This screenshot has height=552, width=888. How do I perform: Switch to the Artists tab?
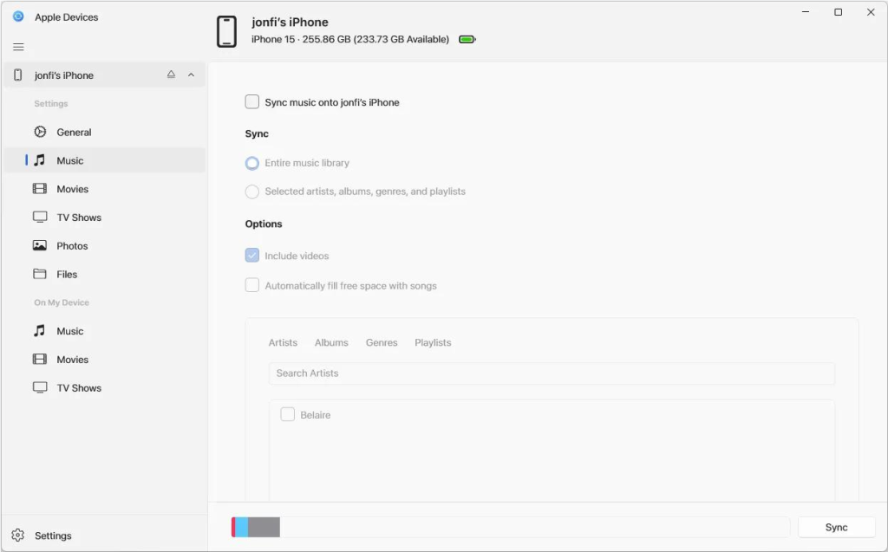[x=283, y=342]
